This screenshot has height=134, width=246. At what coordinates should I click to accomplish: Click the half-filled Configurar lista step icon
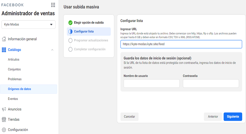point(70,32)
